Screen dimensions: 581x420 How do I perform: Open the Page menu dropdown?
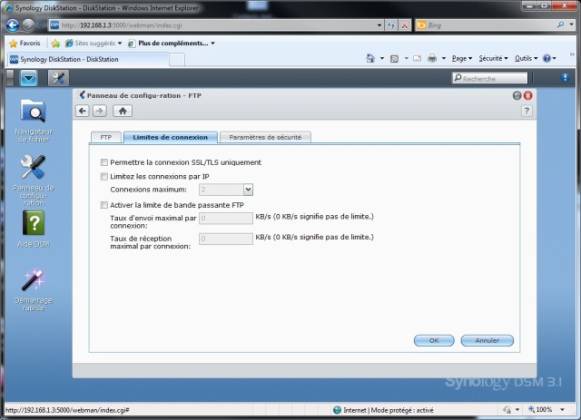point(462,59)
